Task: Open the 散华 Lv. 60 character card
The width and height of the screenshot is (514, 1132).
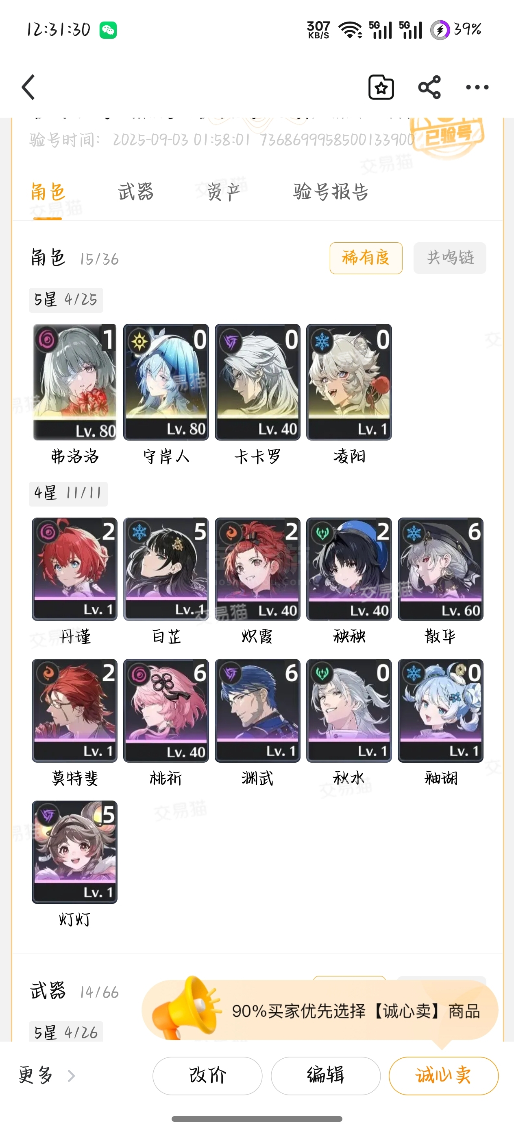Action: click(x=440, y=569)
